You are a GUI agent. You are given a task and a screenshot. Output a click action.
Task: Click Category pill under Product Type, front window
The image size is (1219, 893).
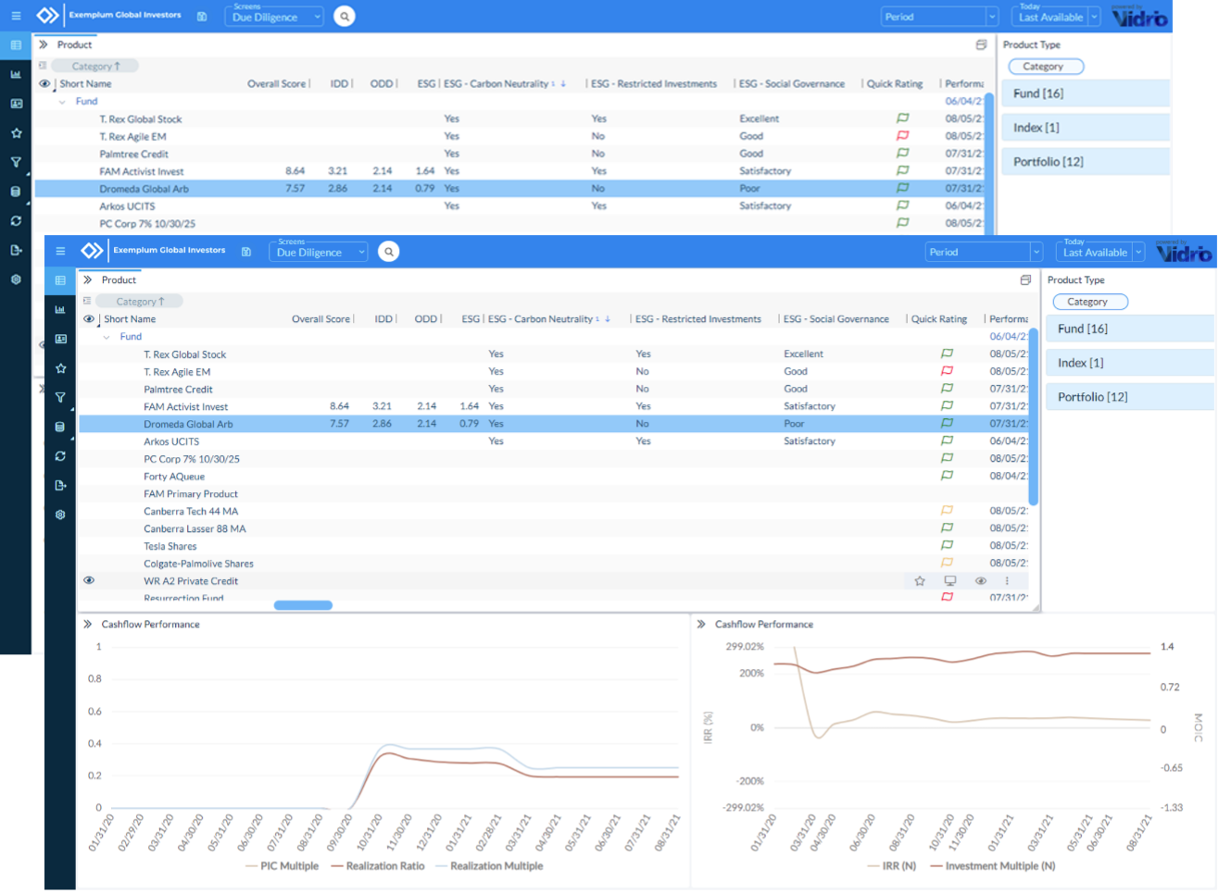point(1090,302)
